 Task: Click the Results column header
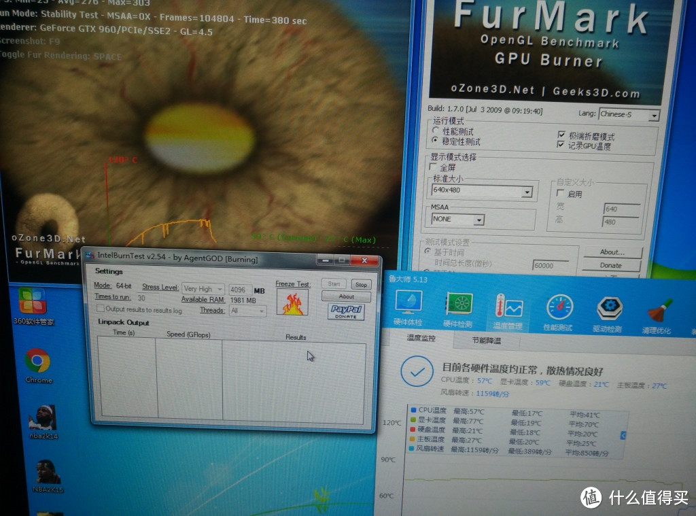click(x=296, y=337)
